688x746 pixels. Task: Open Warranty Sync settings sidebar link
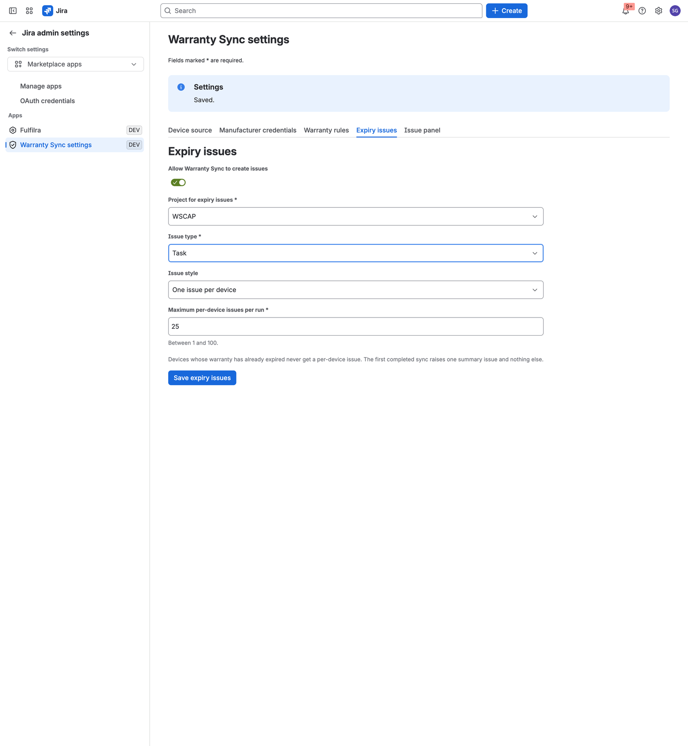click(x=75, y=145)
